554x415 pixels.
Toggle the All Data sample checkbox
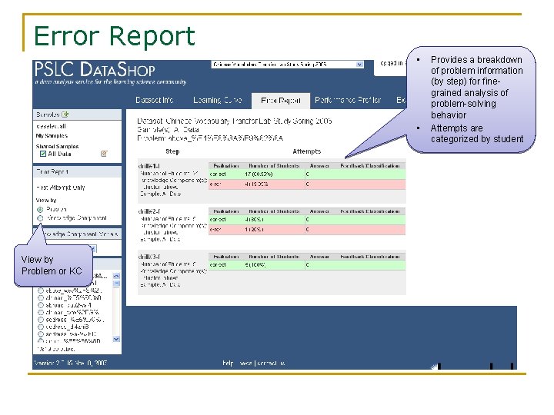43,154
